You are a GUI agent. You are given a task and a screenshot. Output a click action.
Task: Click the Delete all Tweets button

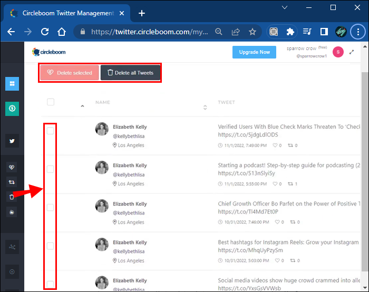[x=130, y=73]
